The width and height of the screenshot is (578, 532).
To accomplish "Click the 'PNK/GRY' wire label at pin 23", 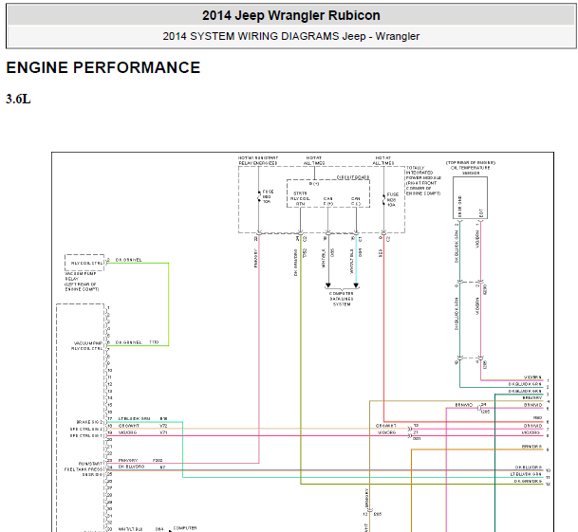I will [x=128, y=460].
